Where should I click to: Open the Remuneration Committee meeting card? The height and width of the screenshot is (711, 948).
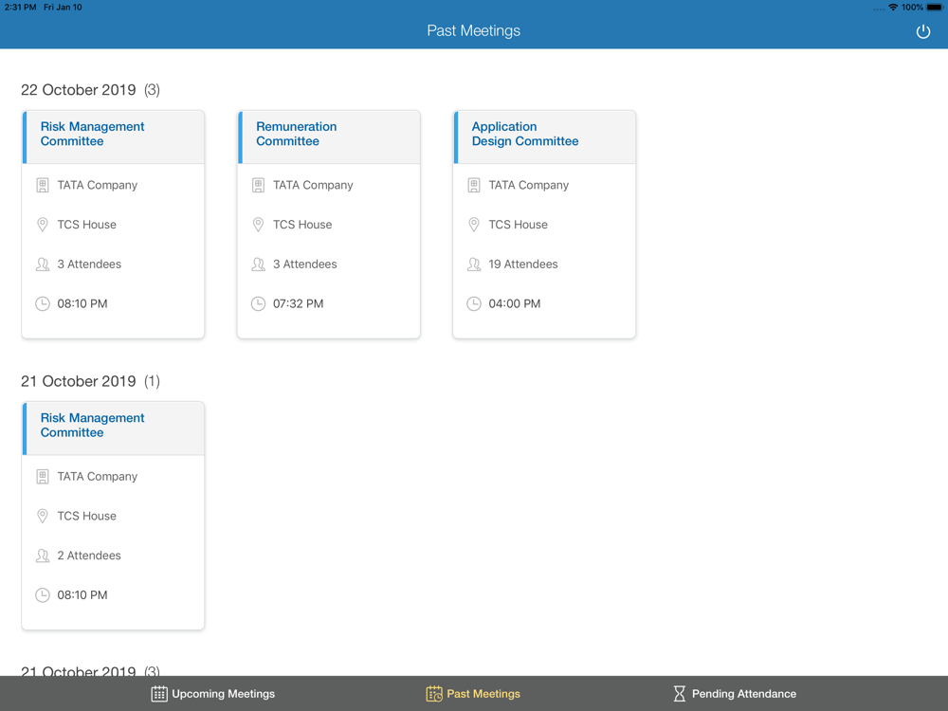pyautogui.click(x=328, y=225)
